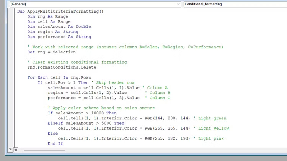Click the RGB(144, 238, 144) assignment line
287x161 pixels.
pyautogui.click(x=124, y=118)
